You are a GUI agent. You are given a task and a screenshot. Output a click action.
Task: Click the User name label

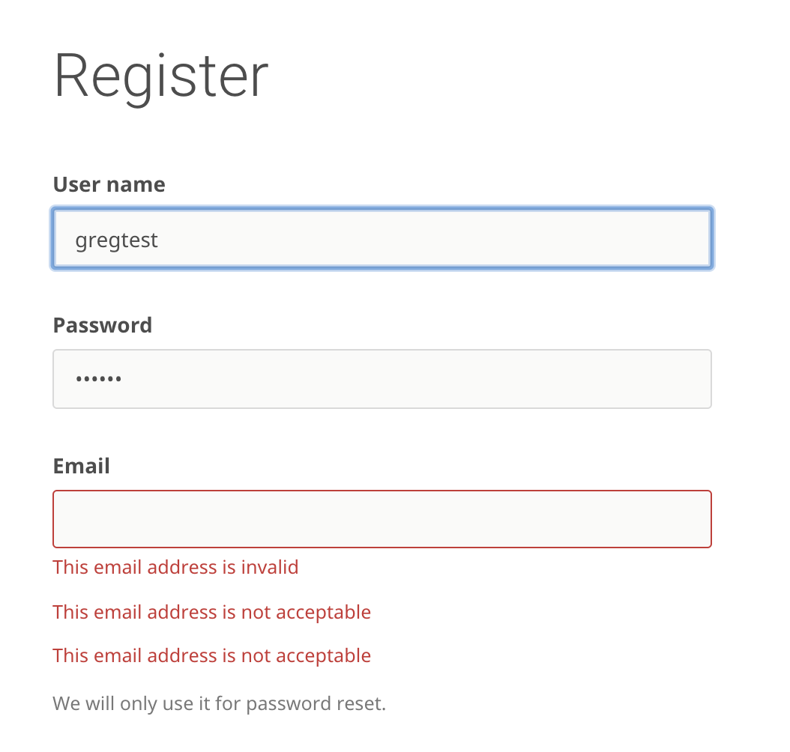[x=109, y=184]
